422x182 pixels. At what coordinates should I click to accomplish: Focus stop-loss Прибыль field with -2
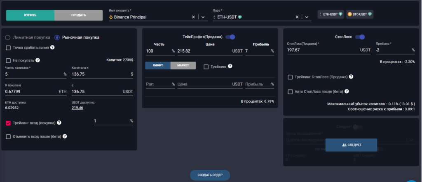(395, 50)
